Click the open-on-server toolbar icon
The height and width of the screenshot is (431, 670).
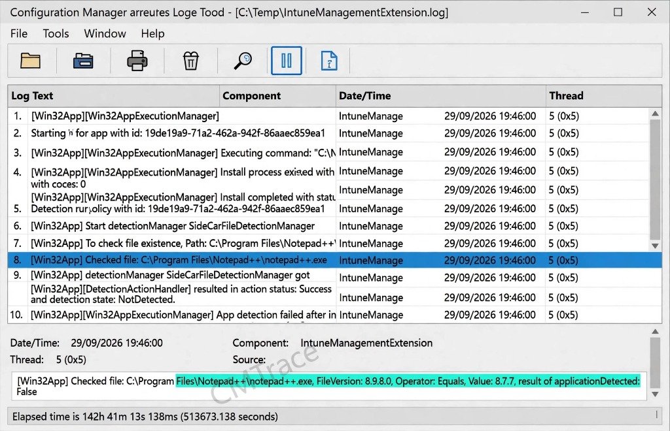(x=83, y=61)
